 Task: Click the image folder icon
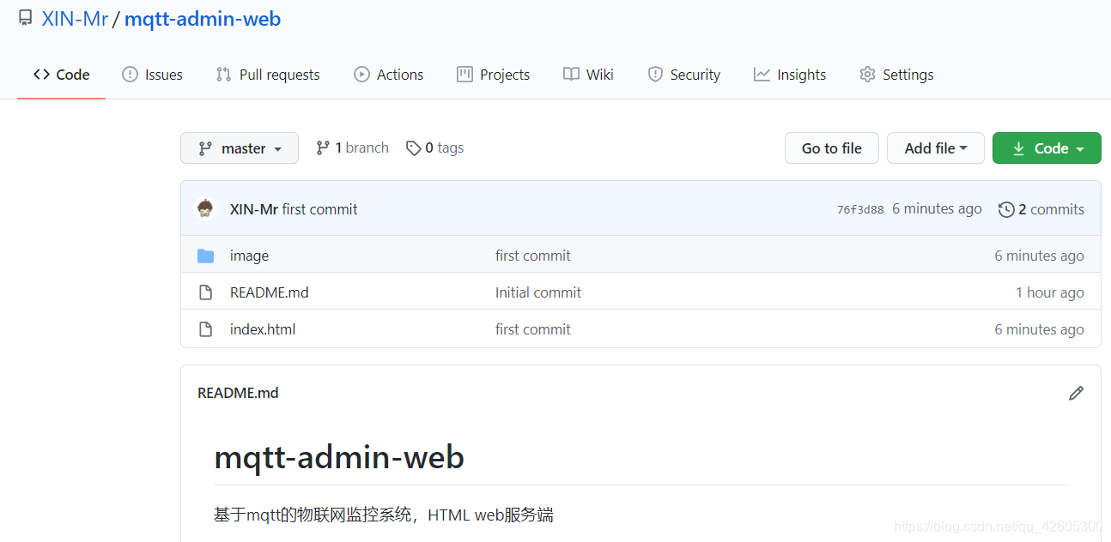click(x=205, y=256)
